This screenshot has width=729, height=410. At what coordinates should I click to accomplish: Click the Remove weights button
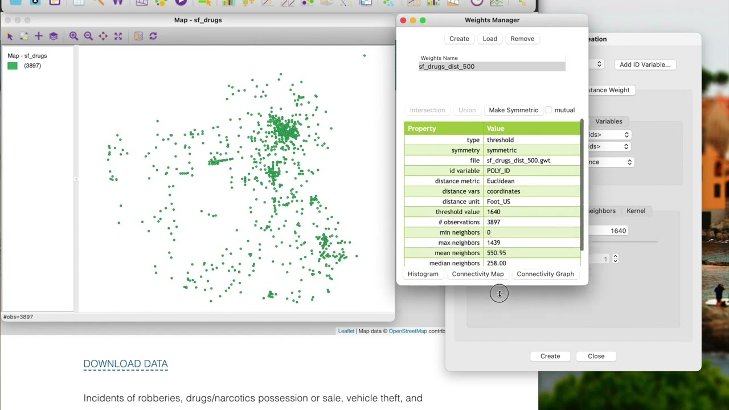[x=522, y=39]
